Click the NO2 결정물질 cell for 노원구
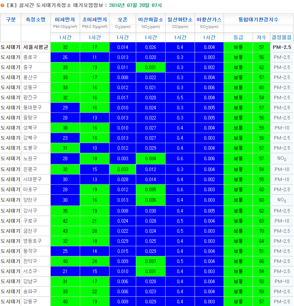 [282, 159]
